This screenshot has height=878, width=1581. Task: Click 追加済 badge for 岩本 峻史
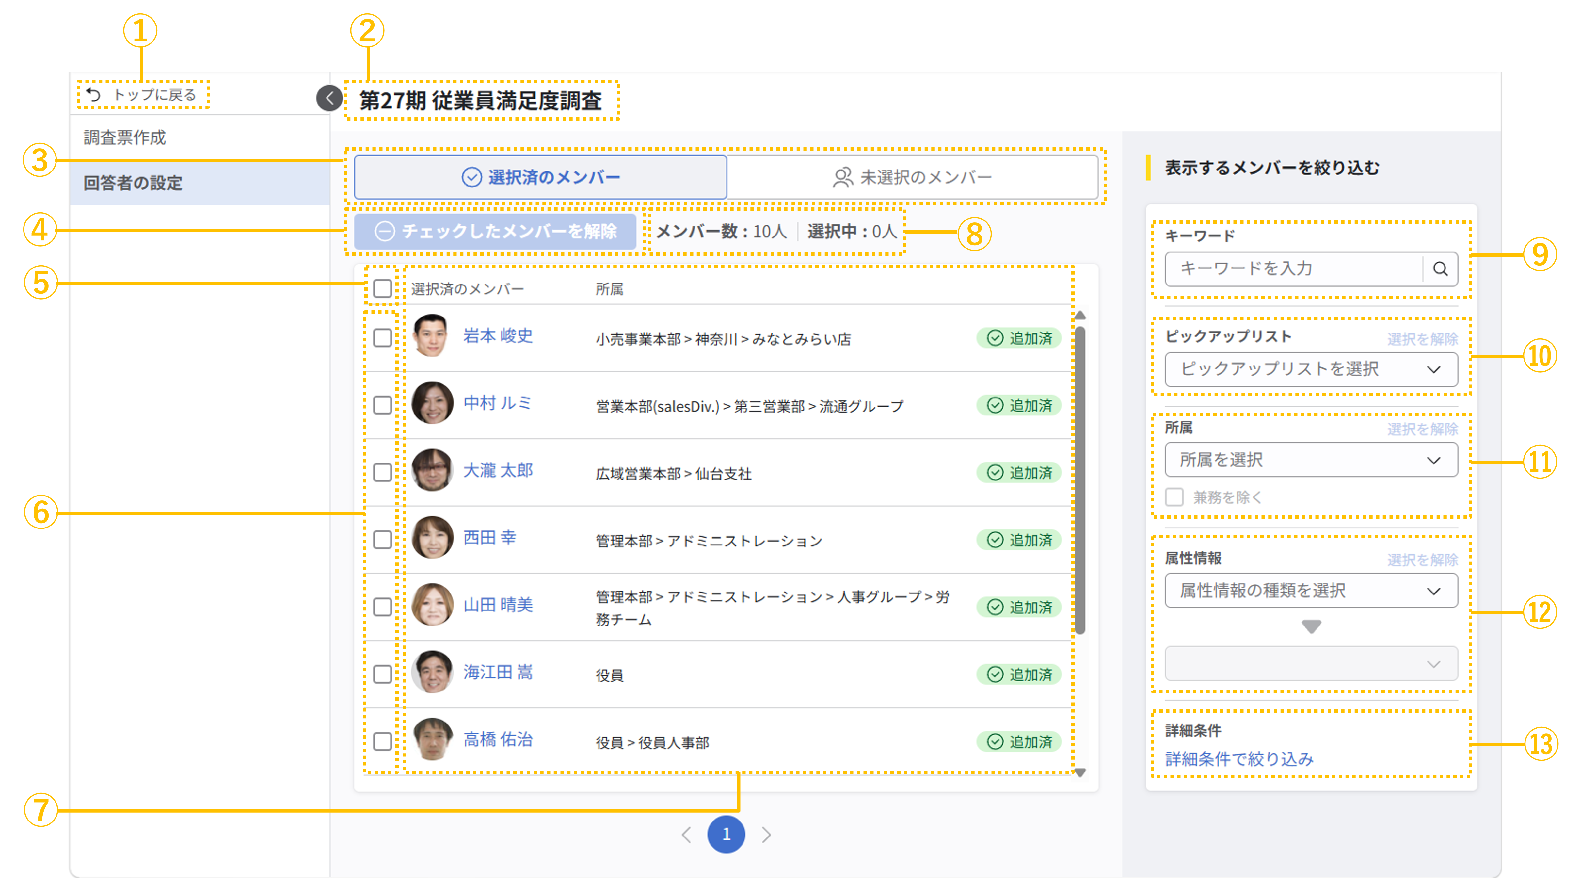click(1019, 338)
